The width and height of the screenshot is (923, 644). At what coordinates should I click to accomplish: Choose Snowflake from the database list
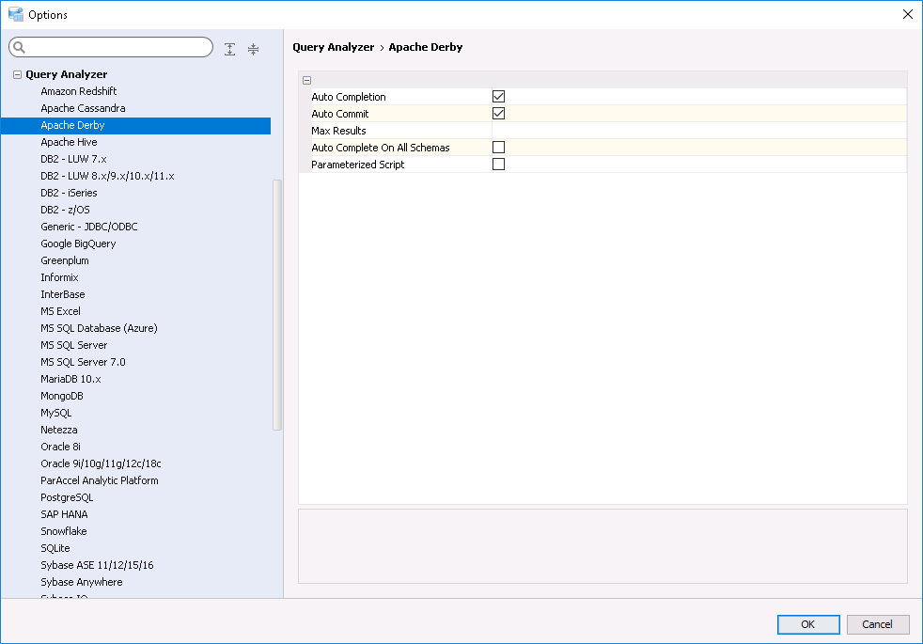(64, 531)
